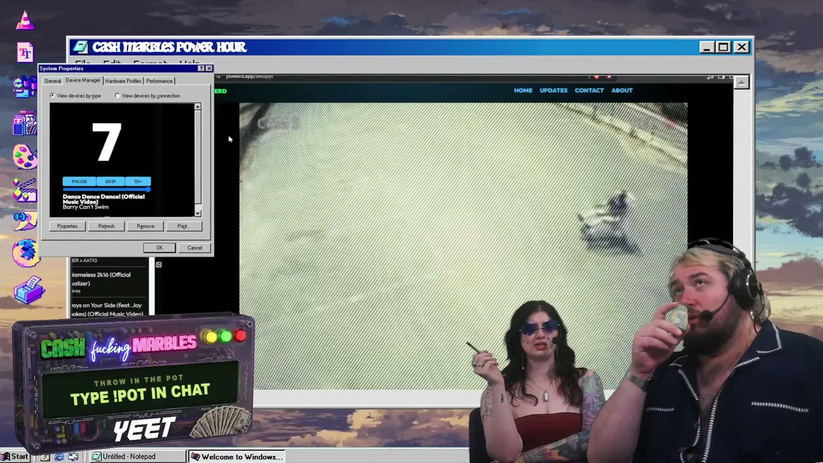Viewport: 823px width, 463px height.
Task: Pause the power hour countdown
Action: coord(79,181)
